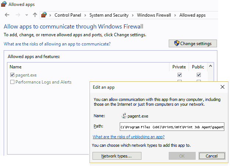
Task: Click the Allow apps to communicate heading
Action: pos(73,27)
